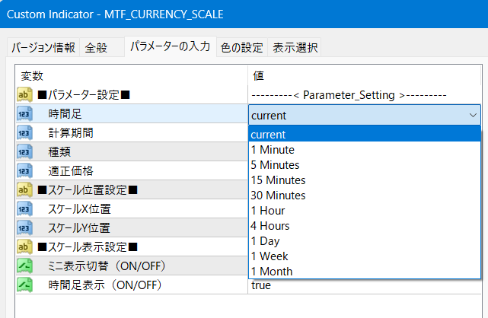Image resolution: width=488 pixels, height=318 pixels.
Task: Click the string icon beside ■パラメーター設定■
Action: [24, 94]
